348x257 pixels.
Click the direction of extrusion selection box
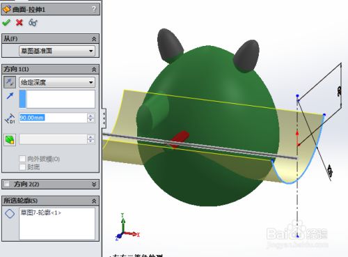57,99
